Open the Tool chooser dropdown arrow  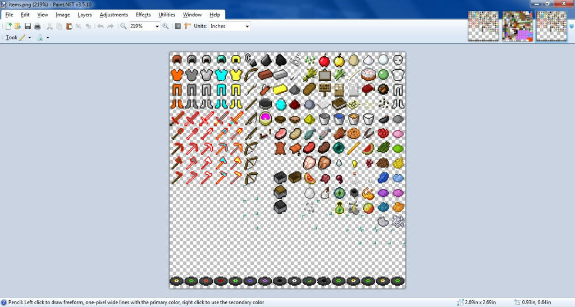(30, 38)
